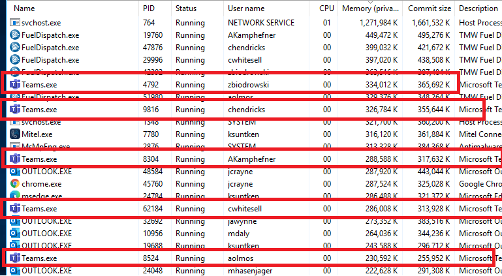Click user name chendricks in the Teams.exe row
Image resolution: width=502 pixels, height=276 pixels.
(246, 110)
